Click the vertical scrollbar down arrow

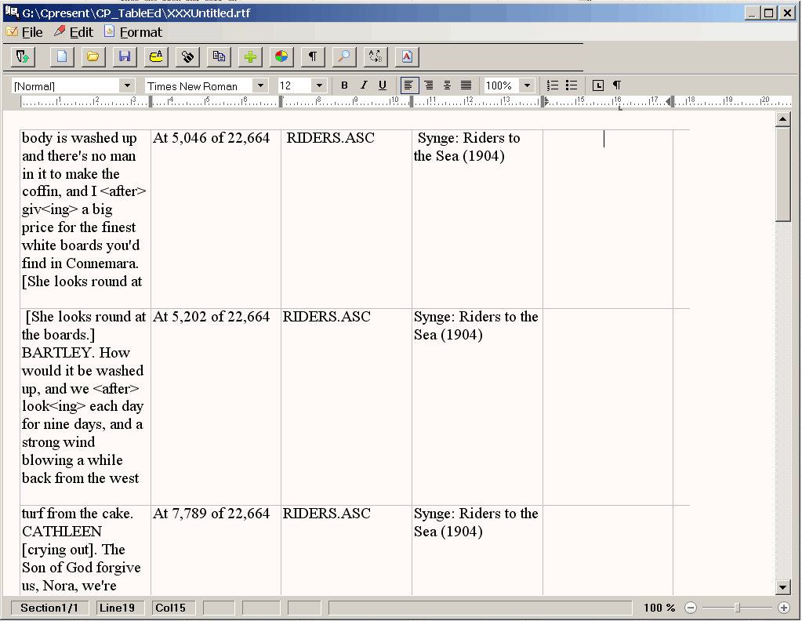pyautogui.click(x=782, y=586)
